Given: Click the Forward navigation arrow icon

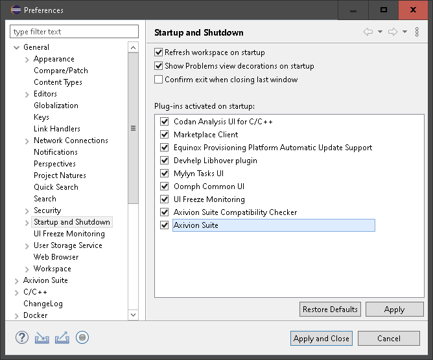Looking at the screenshot, I should tap(393, 32).
